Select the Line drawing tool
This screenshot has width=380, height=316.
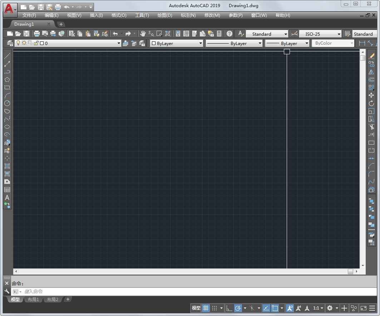point(7,56)
